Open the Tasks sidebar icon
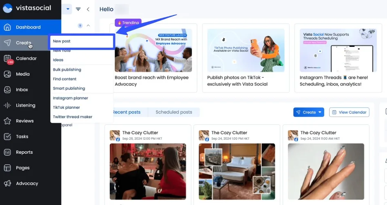 7,137
